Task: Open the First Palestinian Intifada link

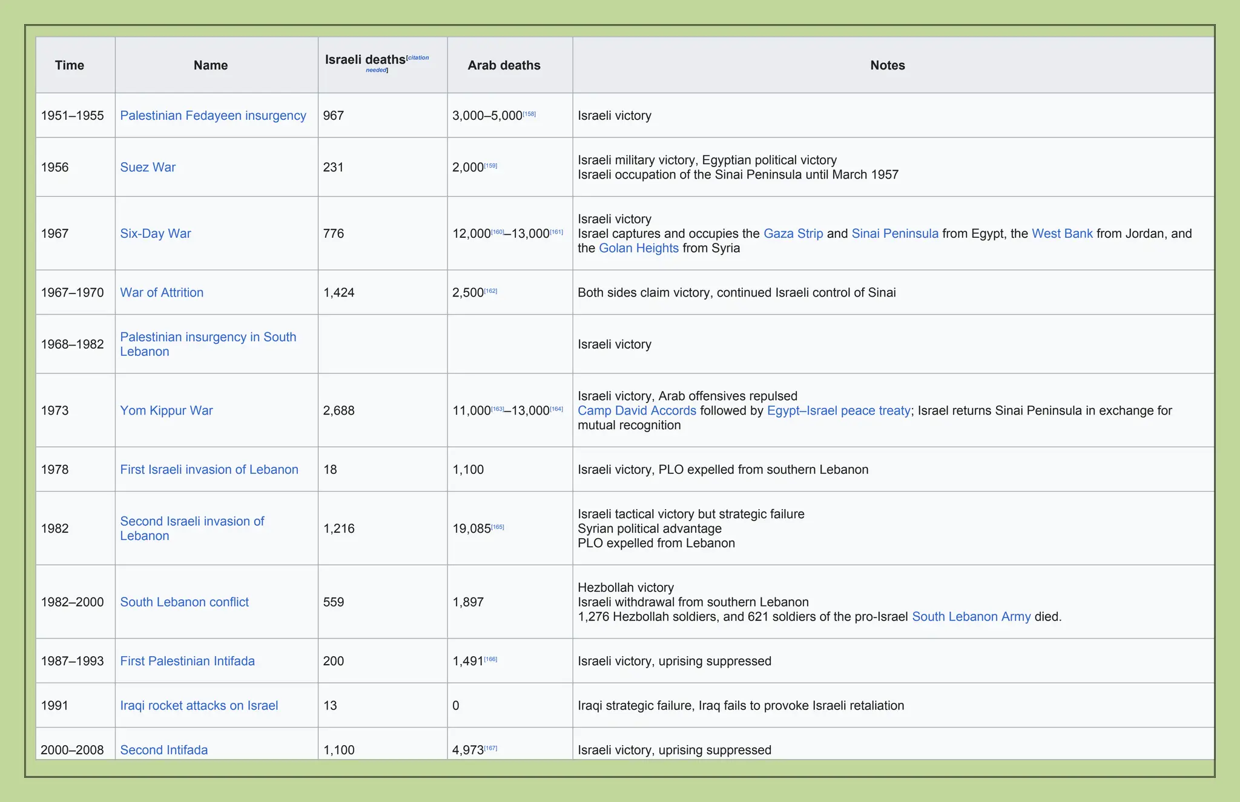Action: click(x=187, y=661)
